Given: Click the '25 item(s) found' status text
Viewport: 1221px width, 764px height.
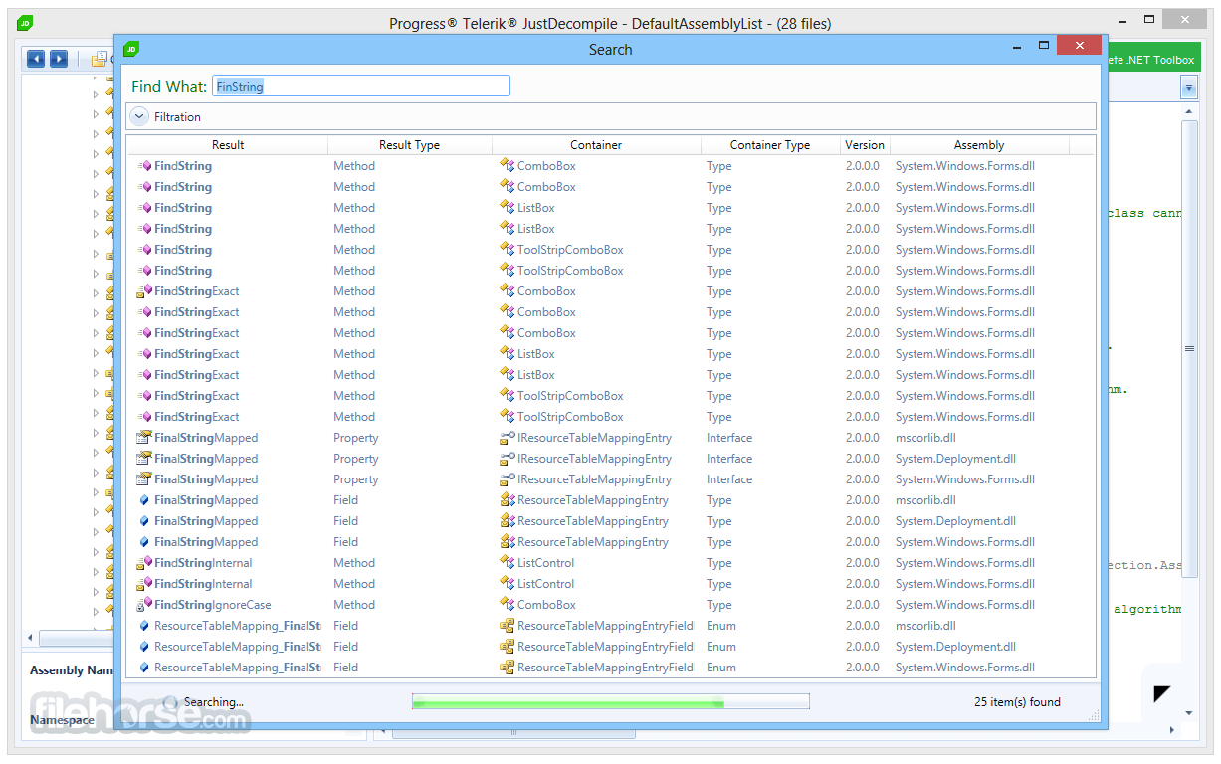Looking at the screenshot, I should 1017,702.
